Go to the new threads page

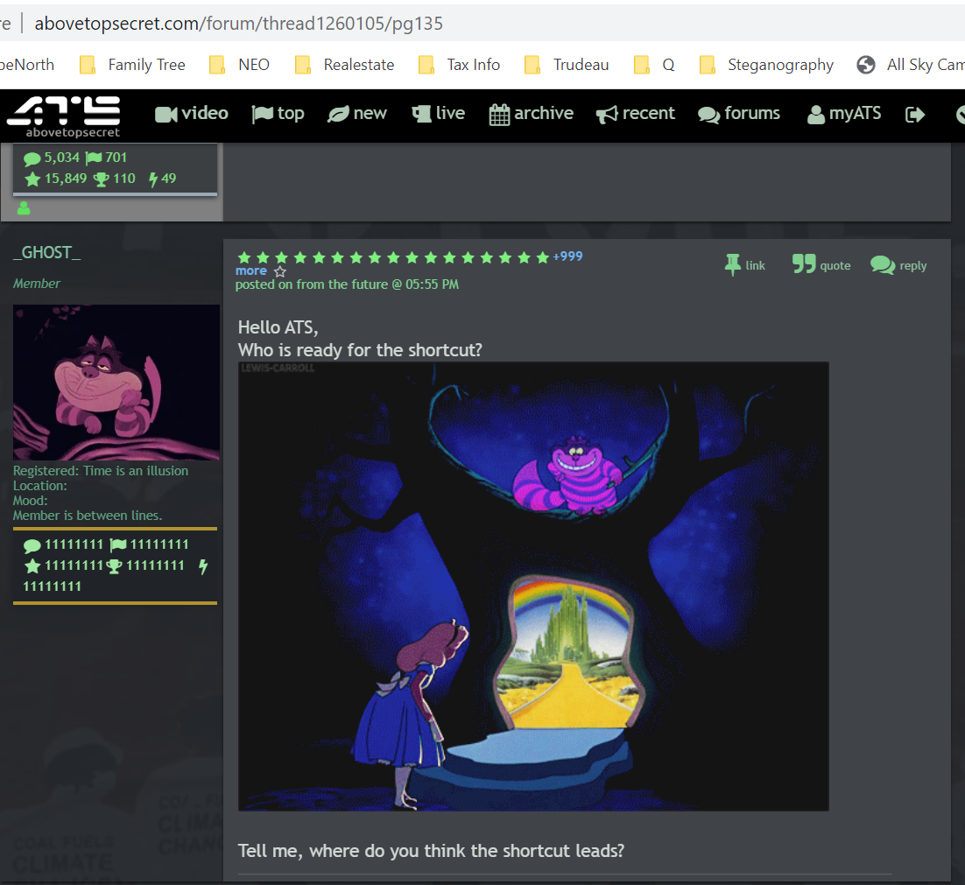click(357, 114)
